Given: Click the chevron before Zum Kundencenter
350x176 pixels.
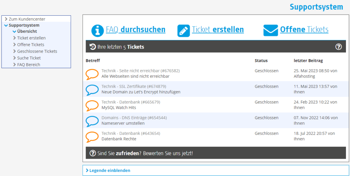Looking at the screenshot, I should coord(6,19).
